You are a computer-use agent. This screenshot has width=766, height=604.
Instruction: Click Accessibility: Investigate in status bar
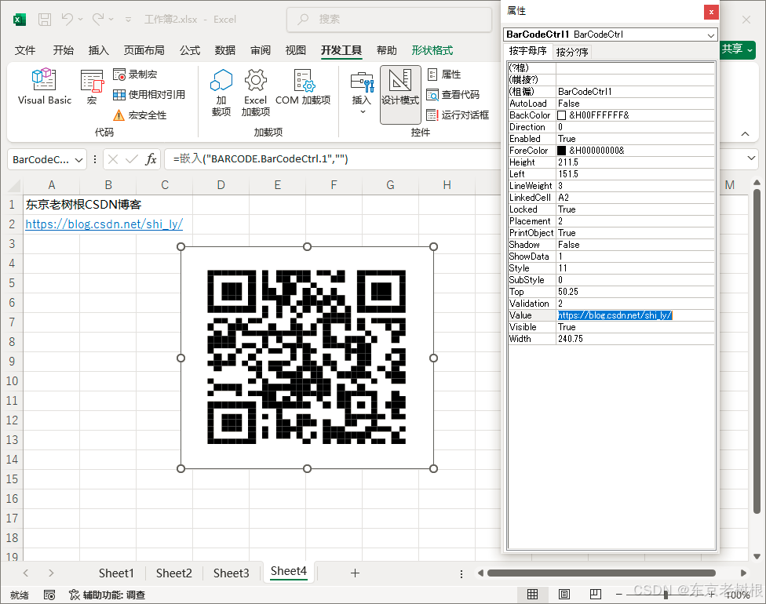(108, 595)
